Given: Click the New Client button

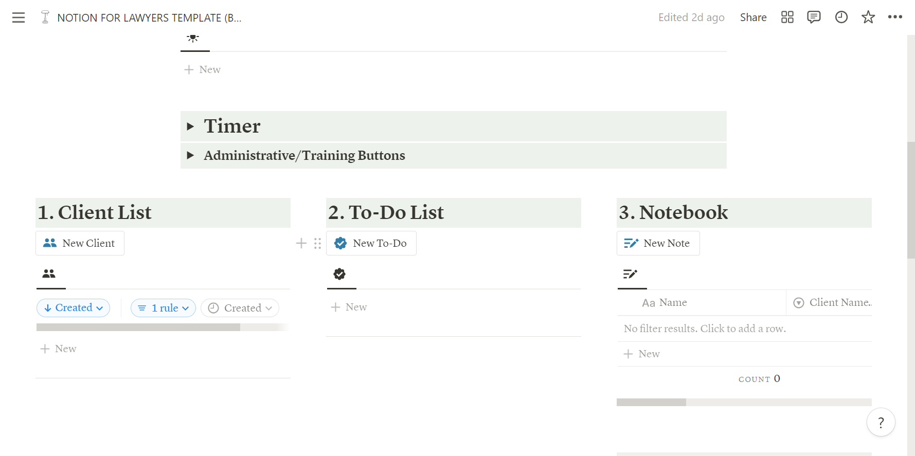Looking at the screenshot, I should tap(80, 243).
